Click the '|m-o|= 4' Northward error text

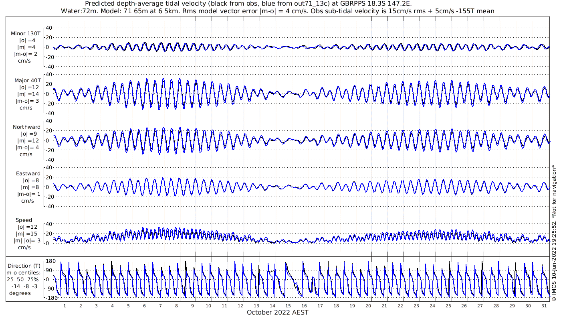coord(26,147)
